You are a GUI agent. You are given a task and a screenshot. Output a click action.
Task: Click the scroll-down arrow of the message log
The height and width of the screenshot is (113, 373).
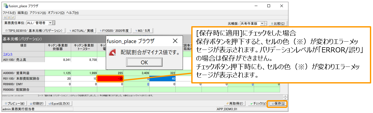pos(285,98)
